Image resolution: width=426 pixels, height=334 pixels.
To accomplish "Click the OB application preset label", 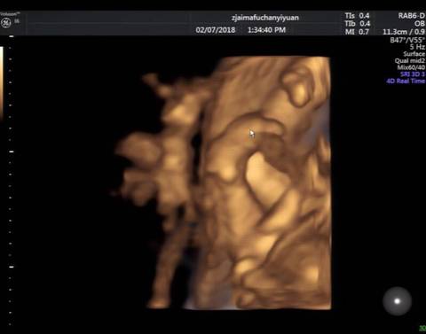I will [x=420, y=24].
